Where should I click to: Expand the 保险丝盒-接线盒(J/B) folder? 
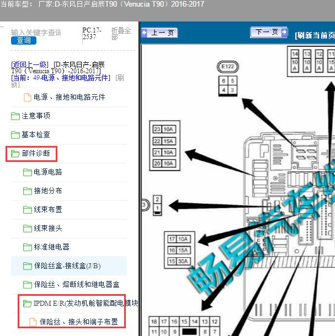pyautogui.click(x=67, y=266)
